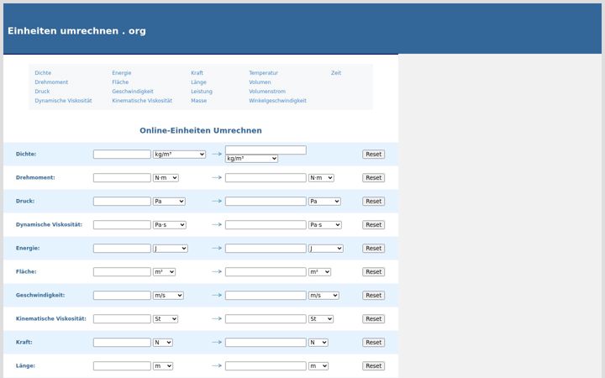The width and height of the screenshot is (605, 378).
Task: Expand Dynamische Viskosität source unit dropdown
Action: point(170,225)
